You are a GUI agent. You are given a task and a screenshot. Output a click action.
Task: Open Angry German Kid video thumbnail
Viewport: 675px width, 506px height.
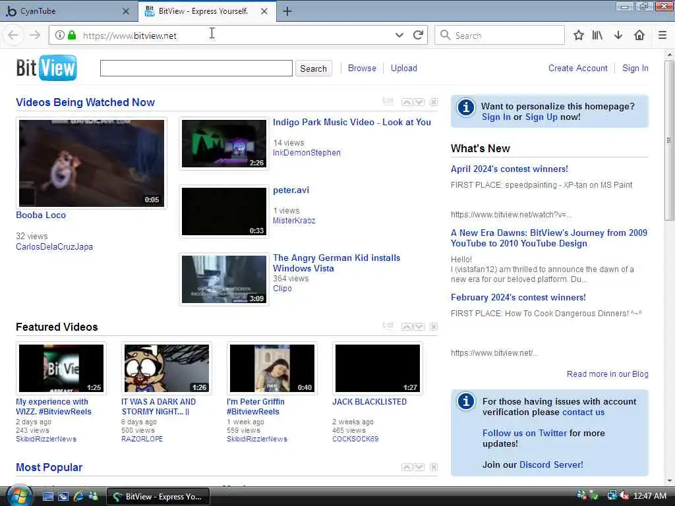point(224,279)
